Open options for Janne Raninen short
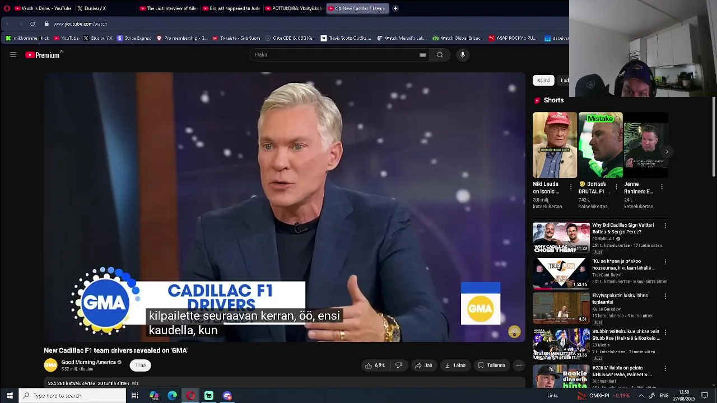 [x=662, y=186]
